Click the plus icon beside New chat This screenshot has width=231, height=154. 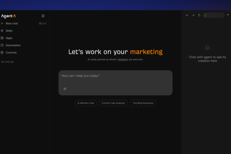2,23
